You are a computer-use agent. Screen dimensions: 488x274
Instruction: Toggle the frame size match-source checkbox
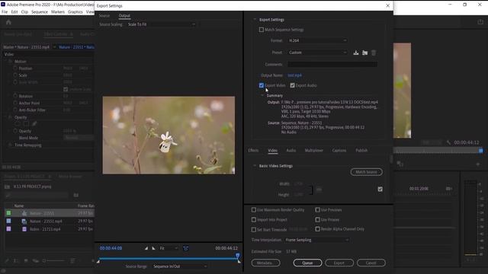click(x=380, y=190)
